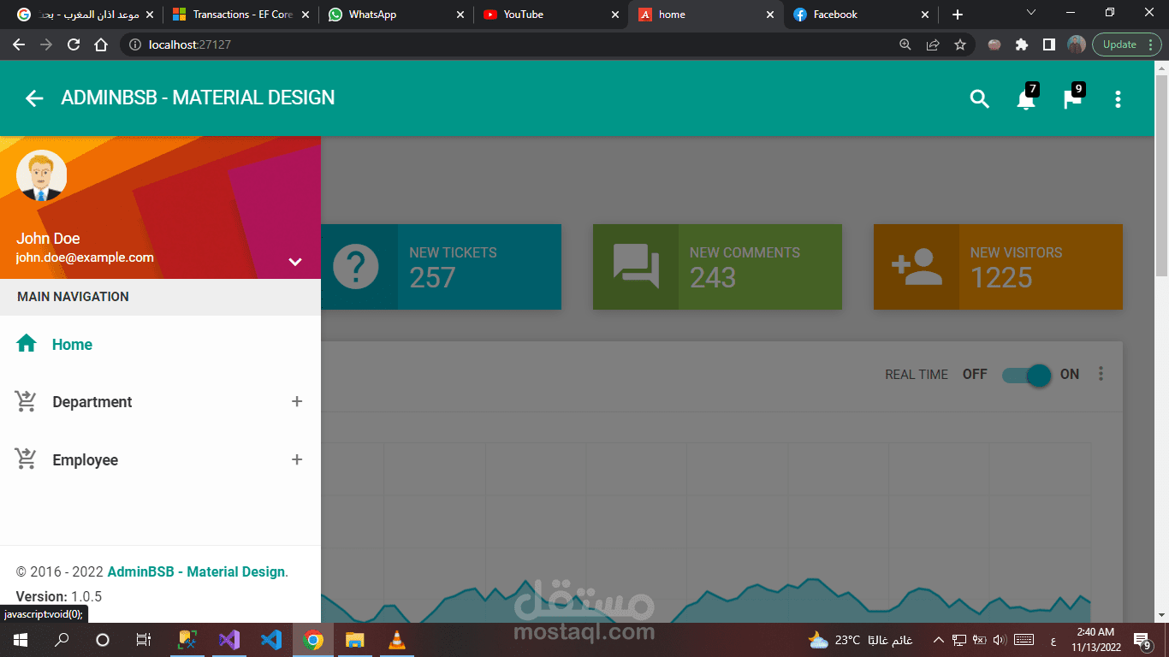Select the Home item in main navigation
Image resolution: width=1169 pixels, height=657 pixels.
160,345
